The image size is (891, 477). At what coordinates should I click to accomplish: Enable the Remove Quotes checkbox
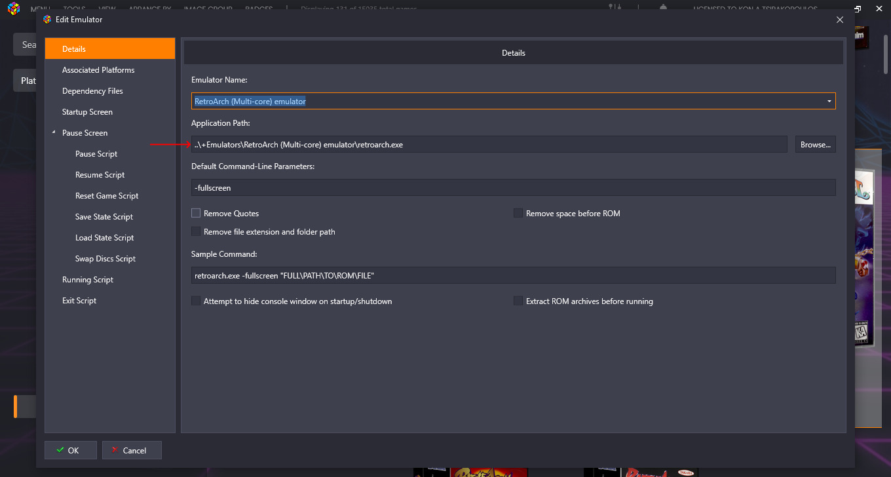pyautogui.click(x=196, y=213)
